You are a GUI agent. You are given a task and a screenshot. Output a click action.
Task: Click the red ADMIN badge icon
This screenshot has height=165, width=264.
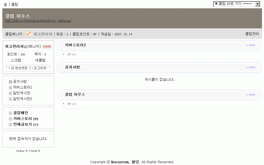47,47
